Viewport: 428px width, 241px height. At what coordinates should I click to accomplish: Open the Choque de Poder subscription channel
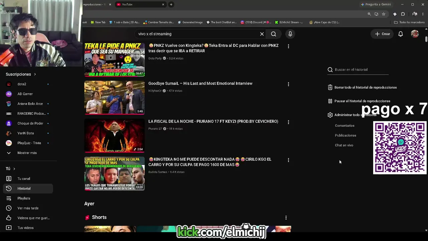[x=28, y=124]
